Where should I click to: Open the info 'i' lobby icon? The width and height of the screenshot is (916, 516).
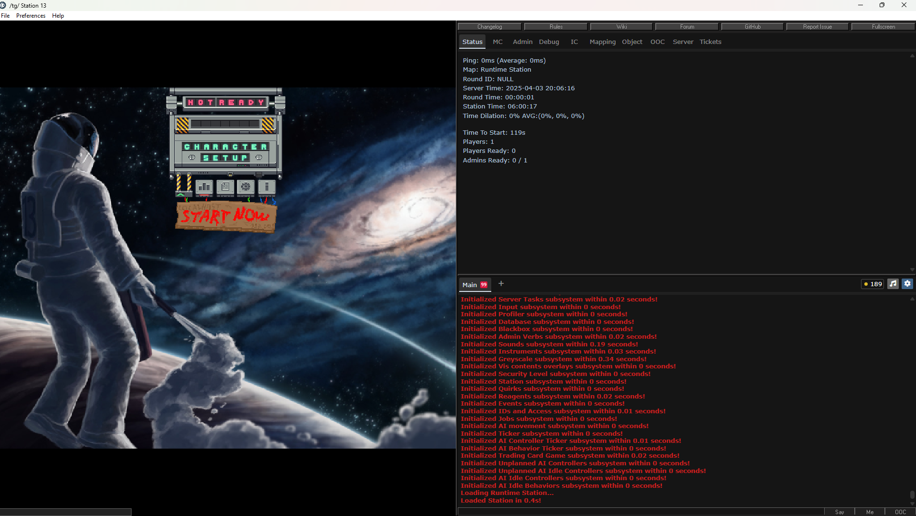tap(267, 187)
